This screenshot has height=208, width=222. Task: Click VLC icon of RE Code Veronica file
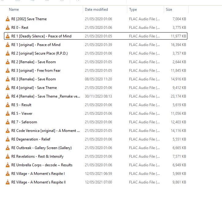(7, 131)
